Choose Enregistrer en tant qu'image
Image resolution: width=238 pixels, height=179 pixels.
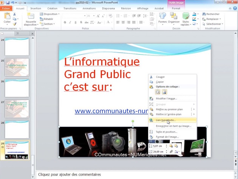click(172, 126)
